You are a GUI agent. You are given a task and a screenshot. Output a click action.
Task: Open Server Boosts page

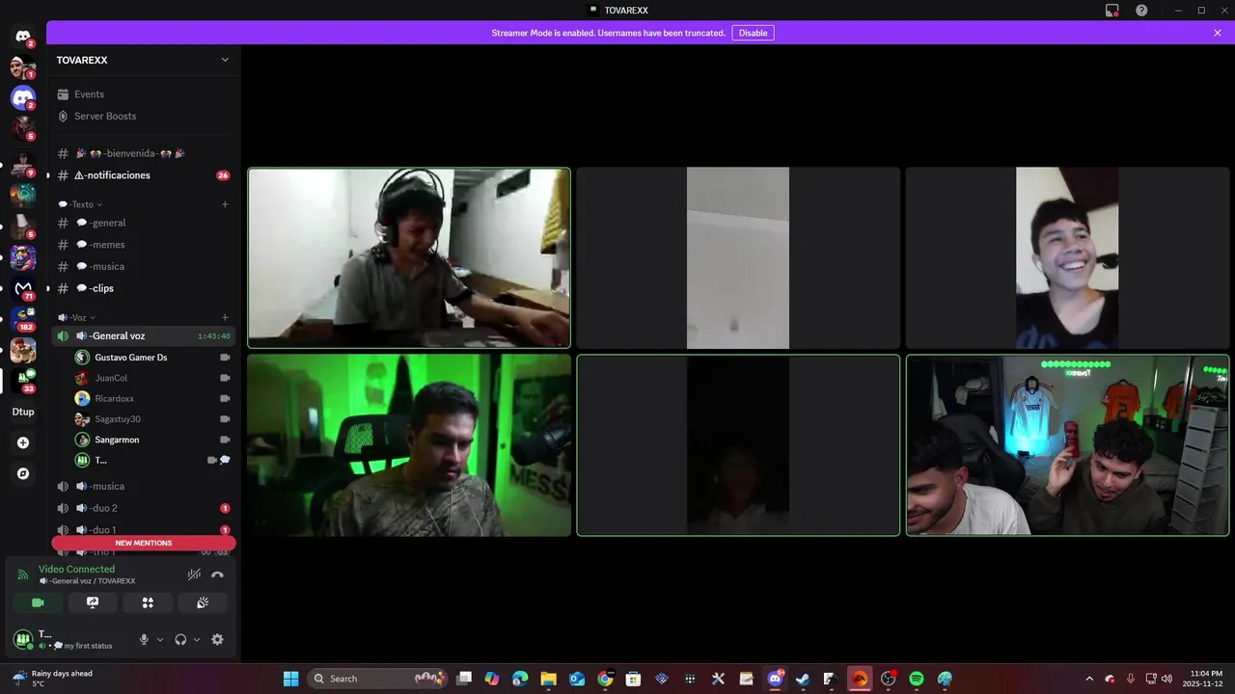(x=143, y=116)
